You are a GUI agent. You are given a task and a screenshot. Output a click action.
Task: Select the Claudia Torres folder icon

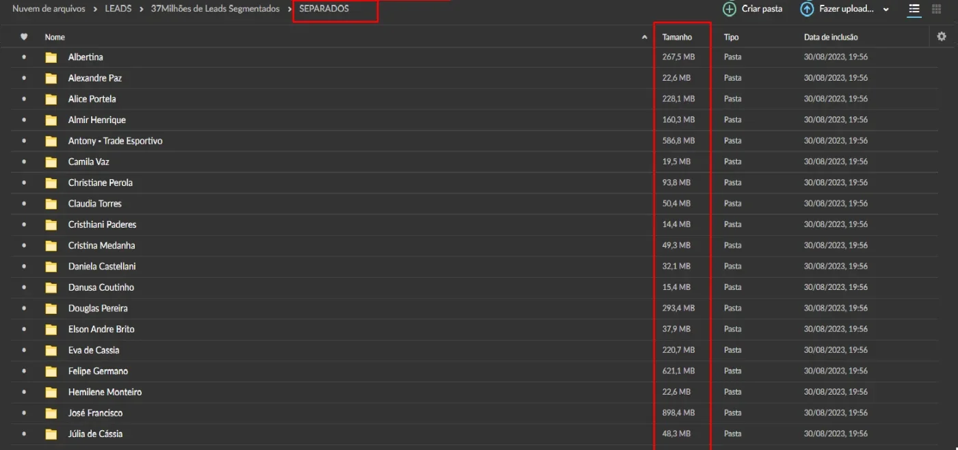click(51, 204)
